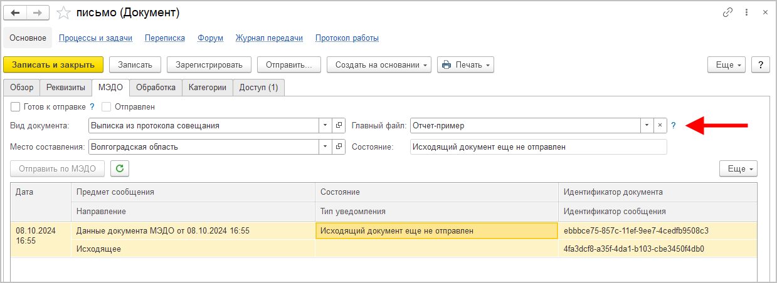Open the Печать dropdown menu

click(x=465, y=64)
